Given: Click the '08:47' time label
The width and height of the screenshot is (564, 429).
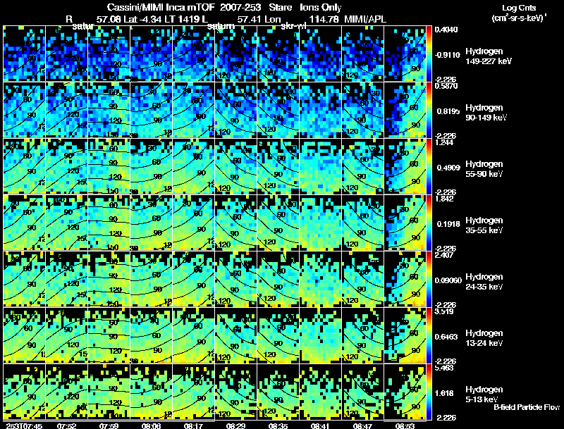Looking at the screenshot, I should coord(362,425).
